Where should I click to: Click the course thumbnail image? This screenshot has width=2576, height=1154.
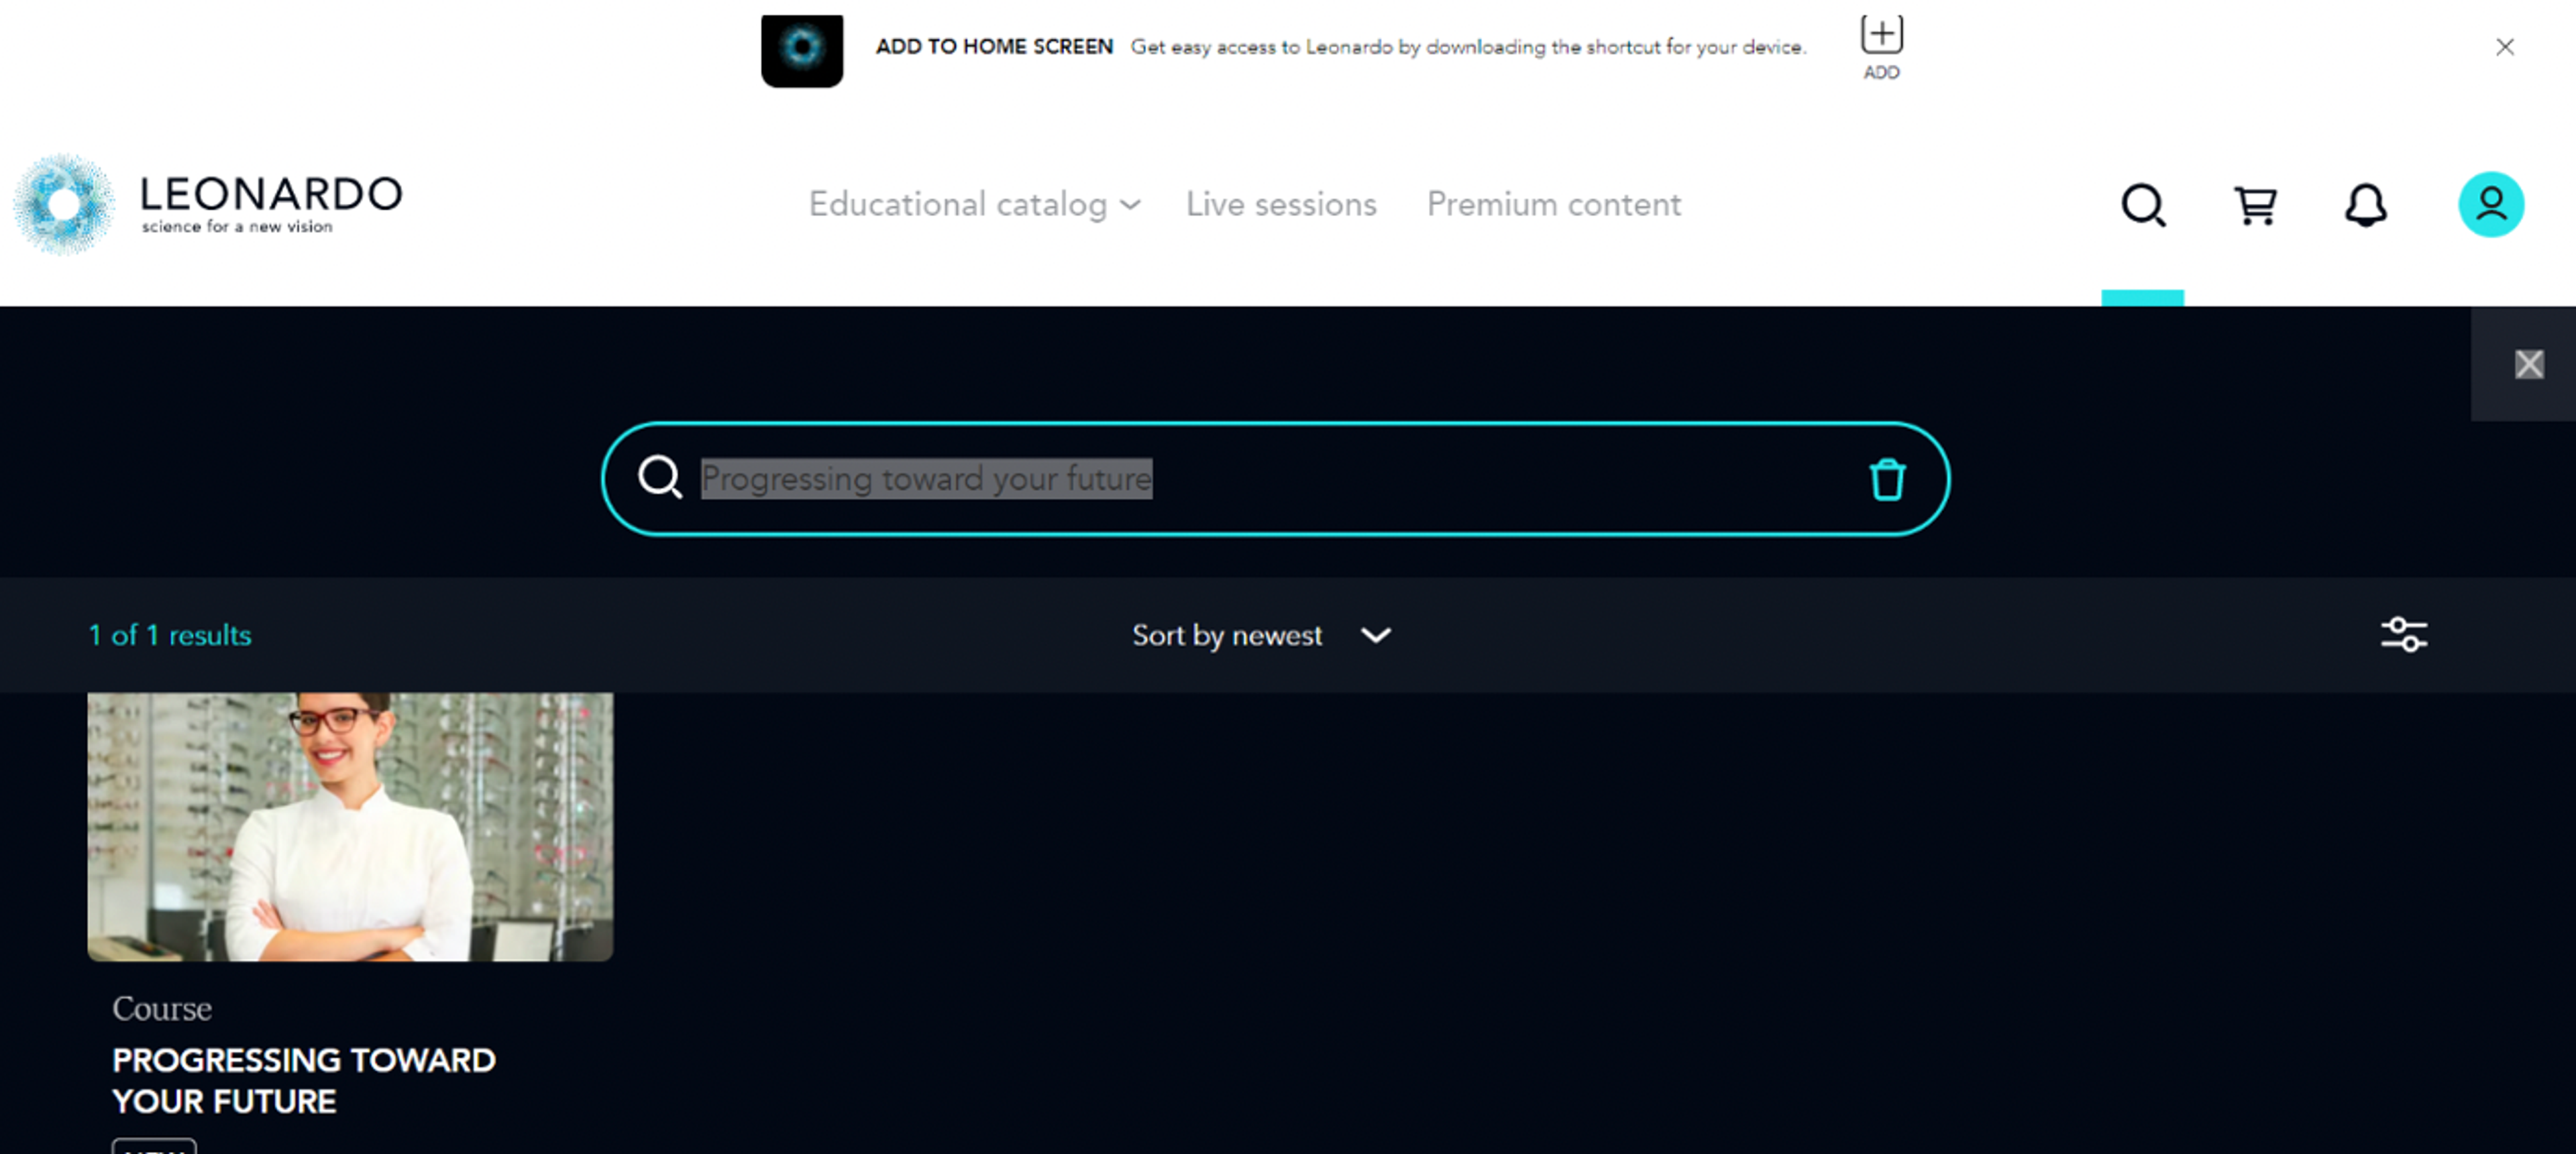pyautogui.click(x=350, y=827)
